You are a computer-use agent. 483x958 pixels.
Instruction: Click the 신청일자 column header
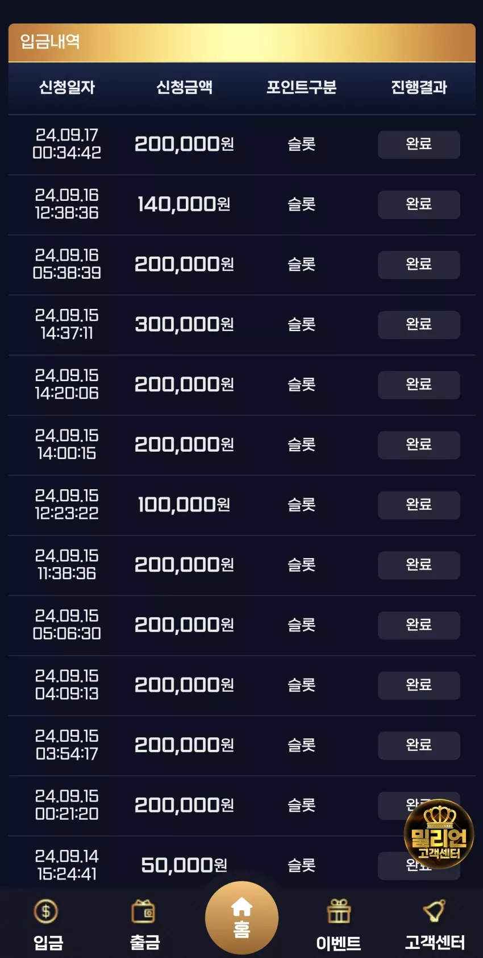[x=67, y=87]
